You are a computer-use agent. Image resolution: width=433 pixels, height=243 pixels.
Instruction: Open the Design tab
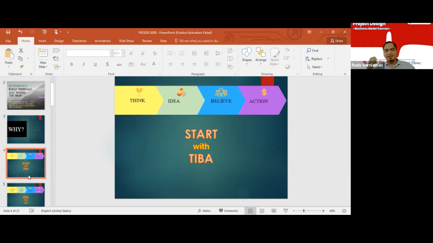pos(59,41)
